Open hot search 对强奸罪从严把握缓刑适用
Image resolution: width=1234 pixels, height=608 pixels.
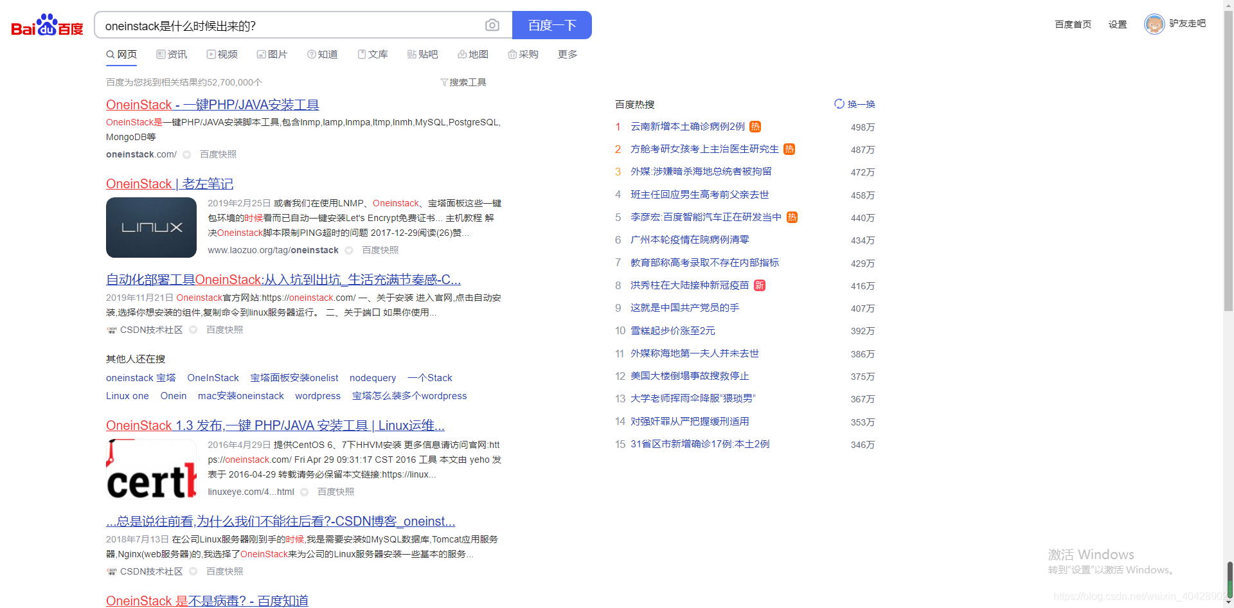[690, 422]
